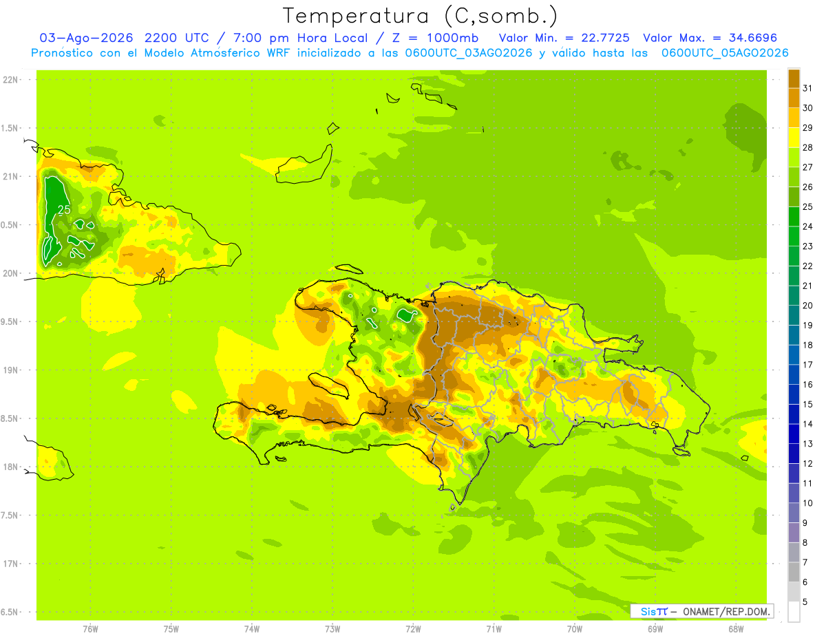The width and height of the screenshot is (826, 638).
Task: Click the '69W' longitude axis label
Action: (655, 629)
